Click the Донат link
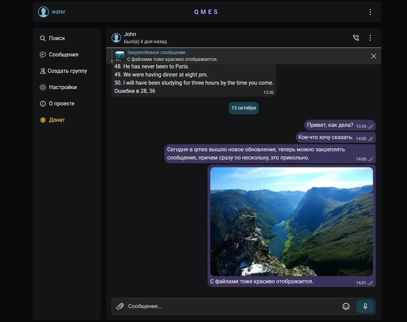The width and height of the screenshot is (407, 322). 52,120
